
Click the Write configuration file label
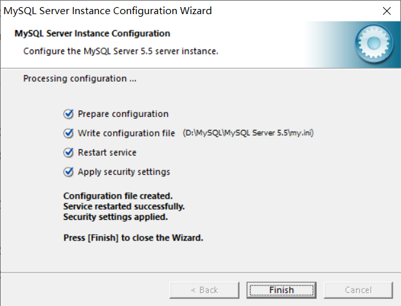pyautogui.click(x=127, y=133)
